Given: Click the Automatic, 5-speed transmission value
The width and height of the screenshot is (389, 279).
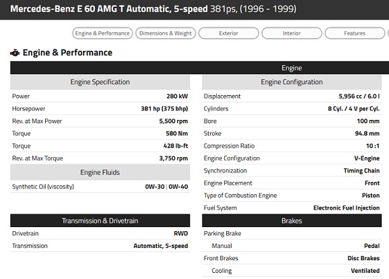Looking at the screenshot, I should (161, 246).
